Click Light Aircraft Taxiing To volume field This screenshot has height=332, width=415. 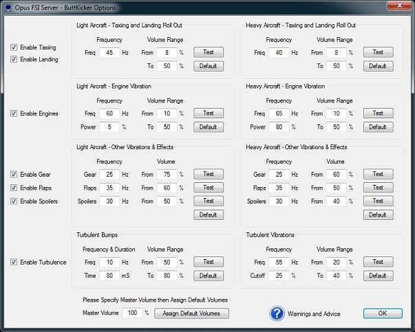pyautogui.click(x=167, y=66)
